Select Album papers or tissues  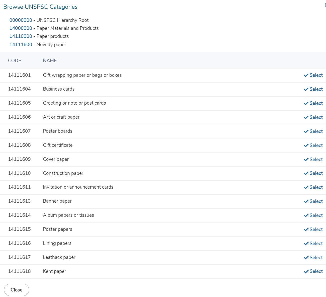[x=313, y=215]
